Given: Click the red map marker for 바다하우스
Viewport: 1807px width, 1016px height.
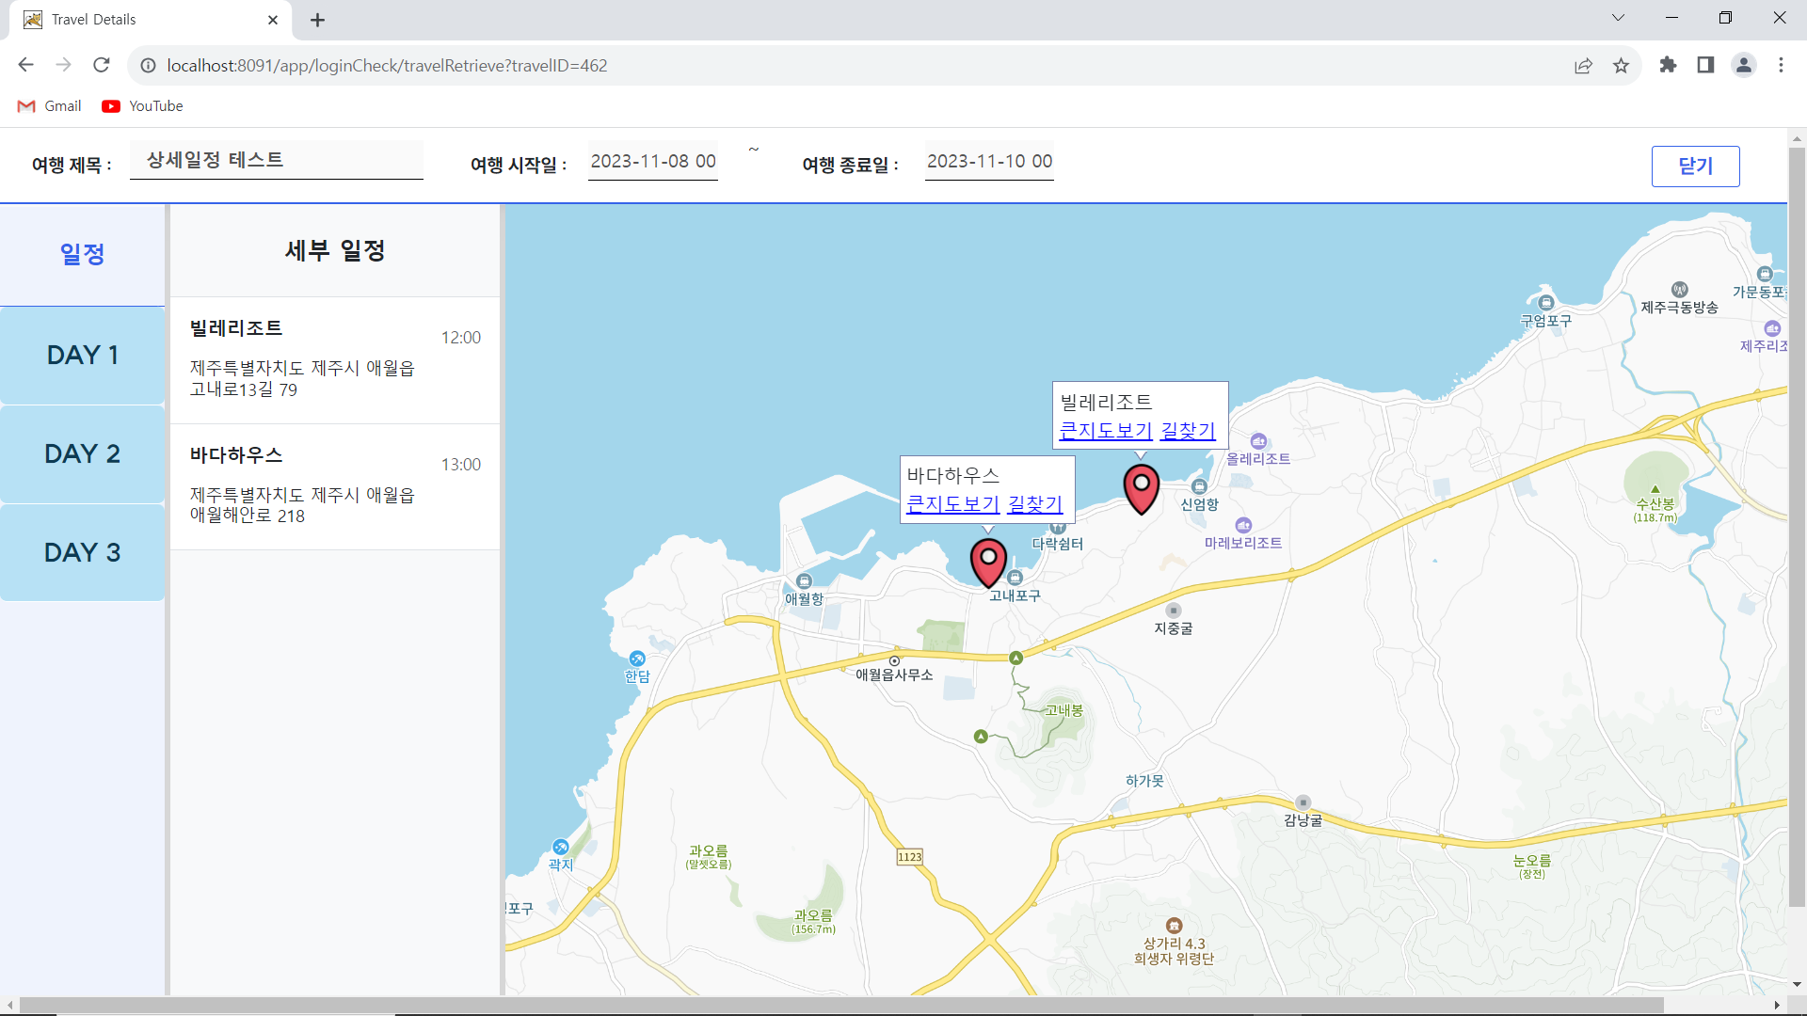Looking at the screenshot, I should pos(988,562).
